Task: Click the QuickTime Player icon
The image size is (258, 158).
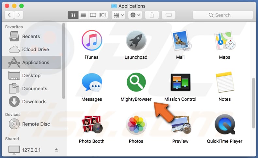Action: (x=225, y=124)
